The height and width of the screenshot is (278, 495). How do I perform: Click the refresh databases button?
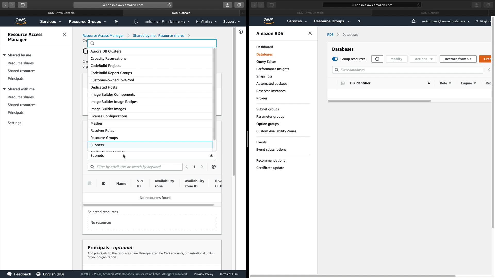pos(377,59)
